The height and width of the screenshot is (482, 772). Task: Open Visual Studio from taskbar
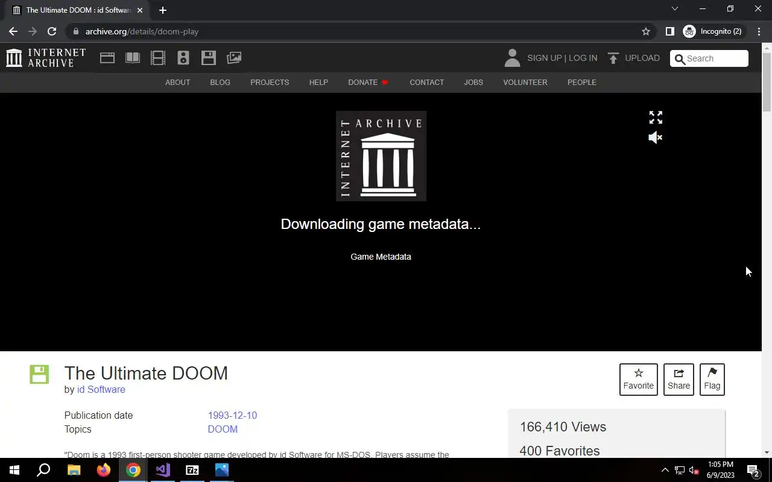click(x=163, y=470)
